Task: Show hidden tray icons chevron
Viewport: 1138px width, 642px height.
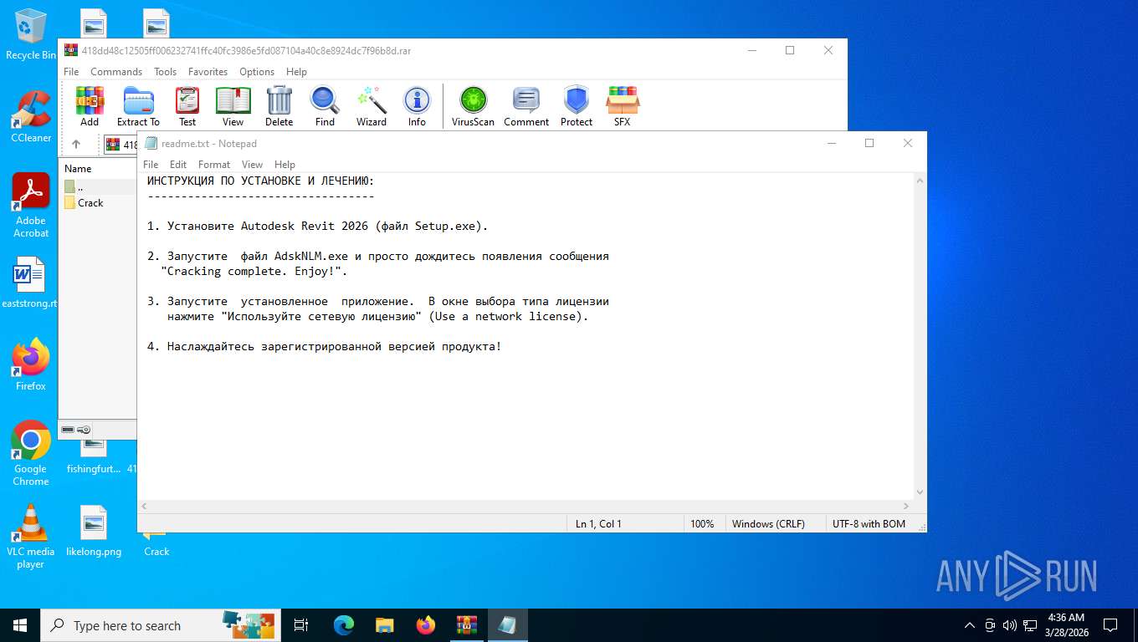Action: pyautogui.click(x=970, y=625)
